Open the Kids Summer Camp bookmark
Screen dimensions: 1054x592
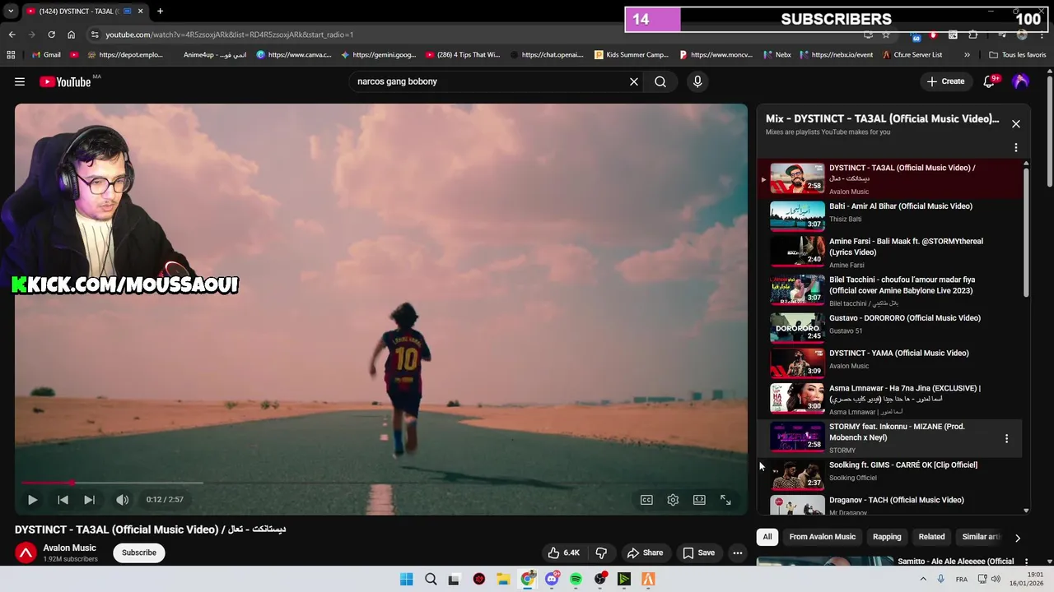(x=631, y=55)
